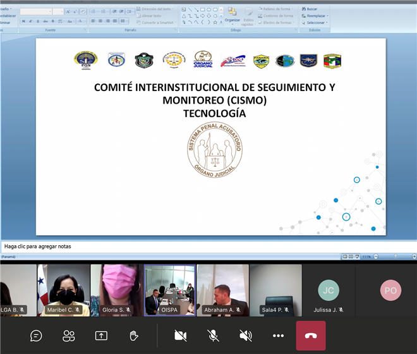The image size is (417, 354).
Task: Click the JC avatar of Julissa J.
Action: (329, 290)
